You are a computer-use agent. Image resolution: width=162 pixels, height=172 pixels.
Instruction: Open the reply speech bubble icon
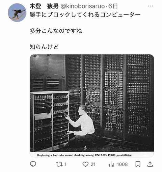33,164
